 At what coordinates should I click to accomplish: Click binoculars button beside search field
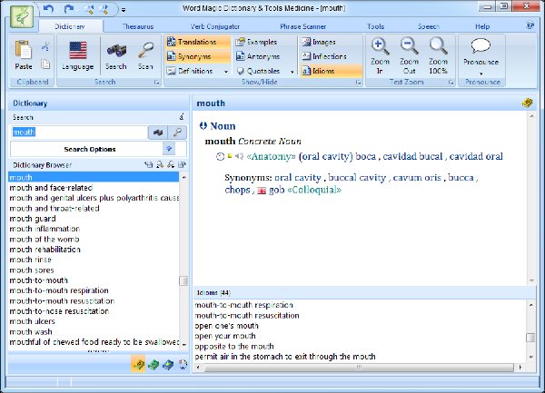(158, 133)
